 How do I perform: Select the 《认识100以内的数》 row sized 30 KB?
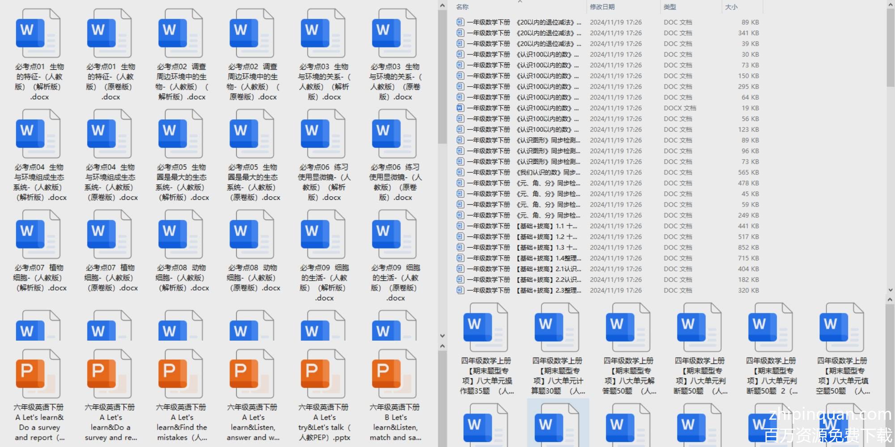[608, 55]
